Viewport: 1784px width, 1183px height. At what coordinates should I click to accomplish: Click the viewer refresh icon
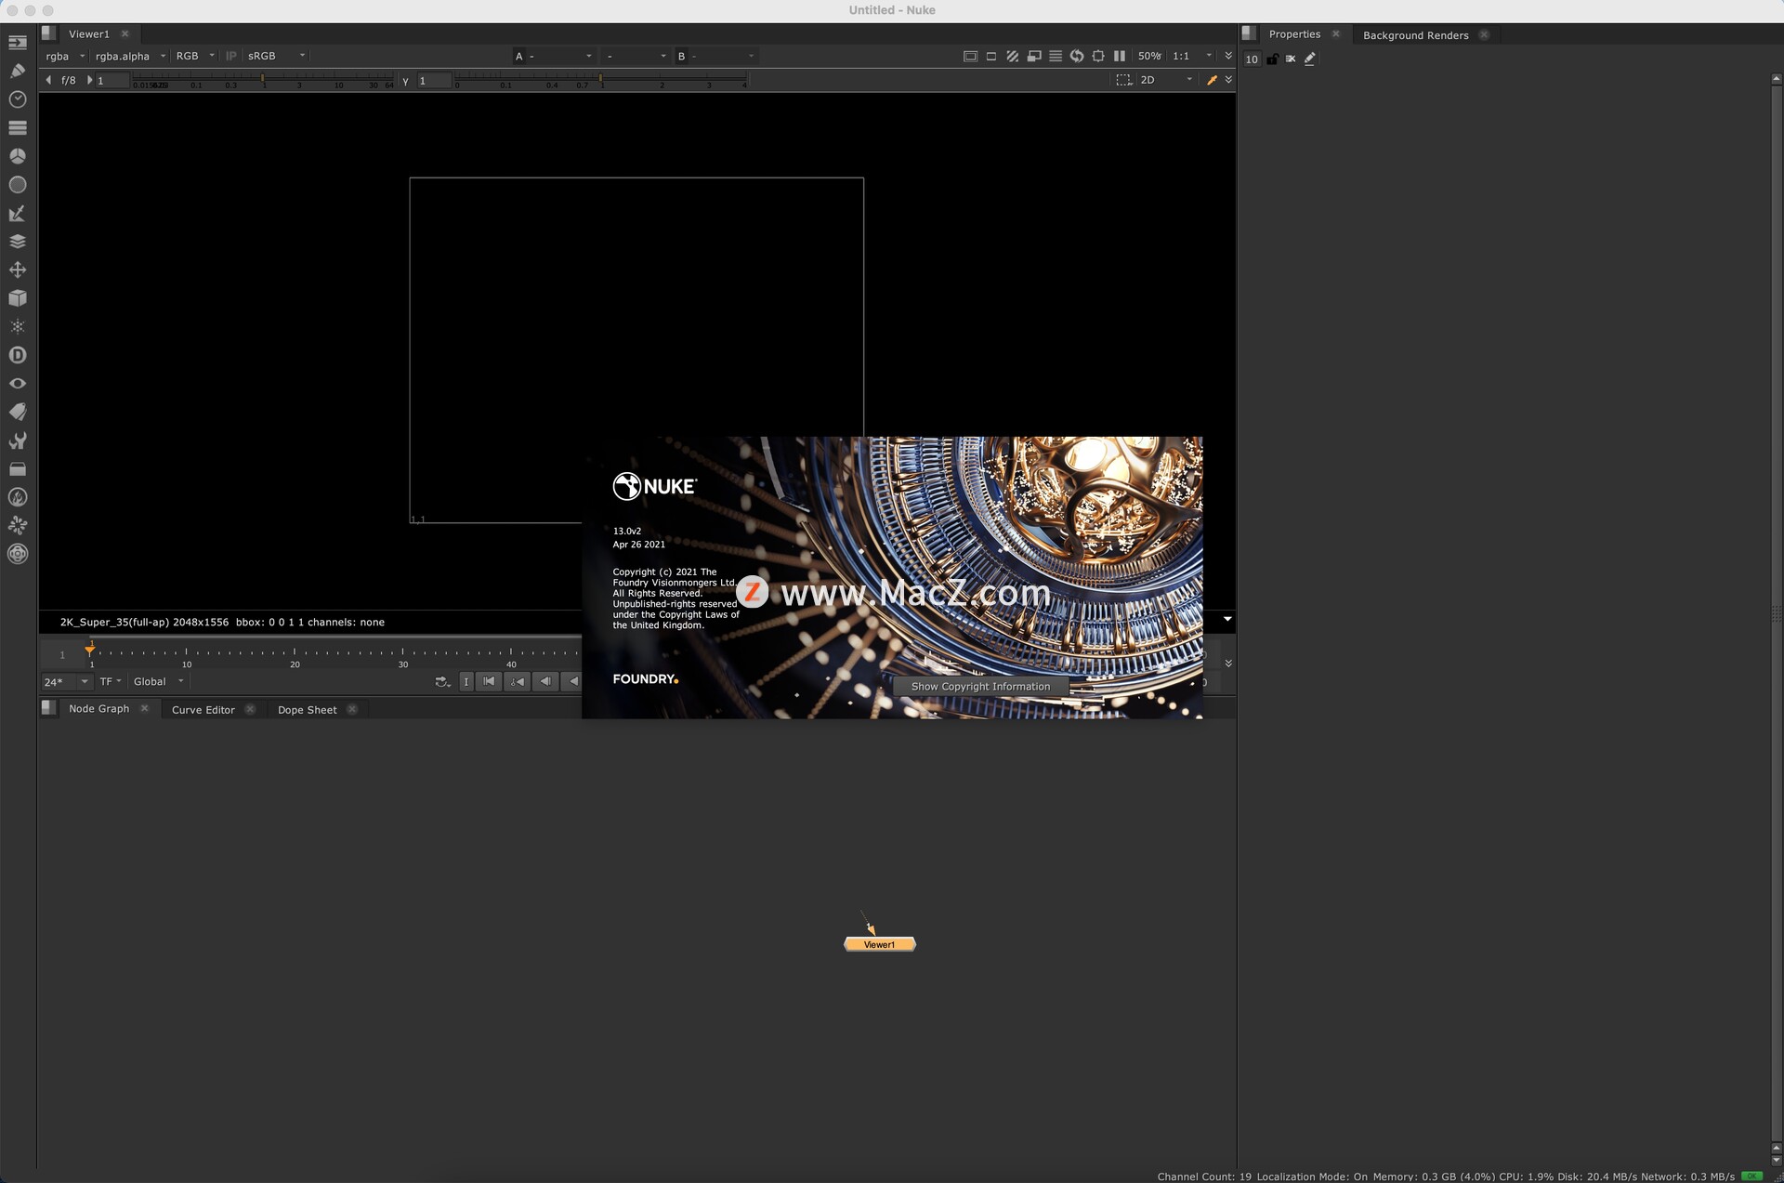tap(1077, 56)
